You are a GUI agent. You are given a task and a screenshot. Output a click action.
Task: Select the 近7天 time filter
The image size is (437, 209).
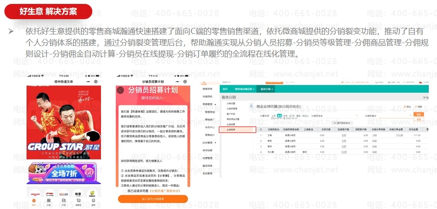292,115
